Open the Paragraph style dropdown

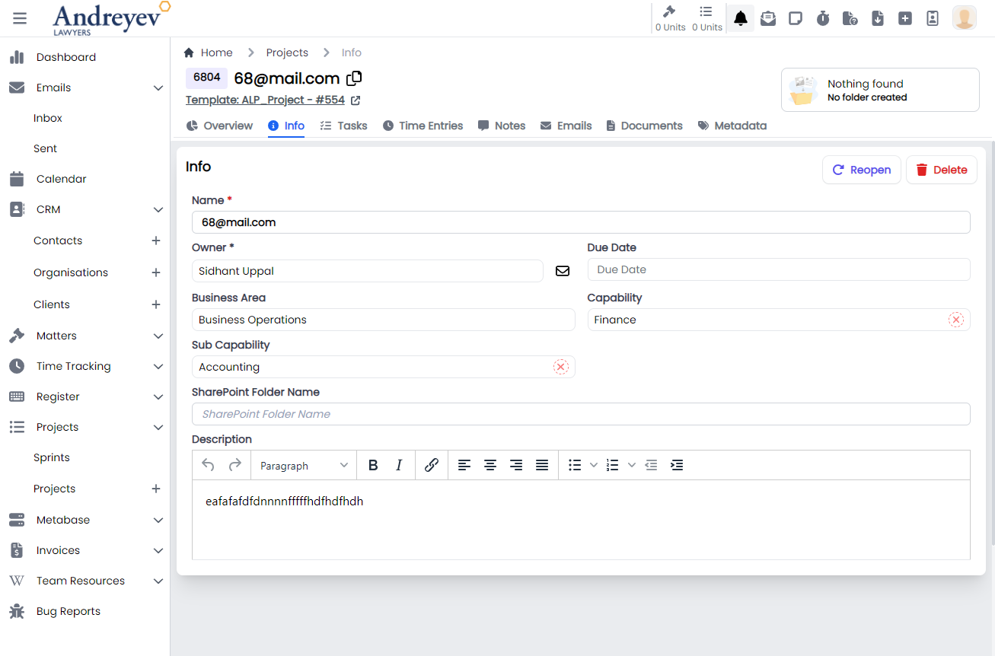click(x=303, y=465)
